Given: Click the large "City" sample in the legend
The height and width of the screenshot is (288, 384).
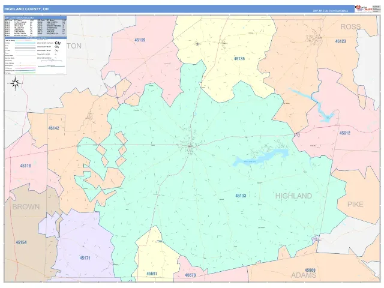Looking at the screenshot, I should [x=58, y=43].
